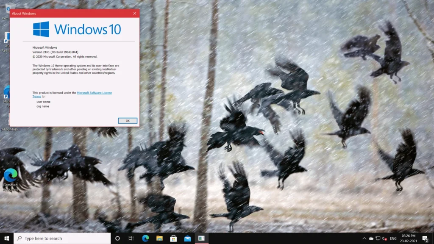Click the About Windows title bar text
This screenshot has width=434, height=244.
pos(24,13)
